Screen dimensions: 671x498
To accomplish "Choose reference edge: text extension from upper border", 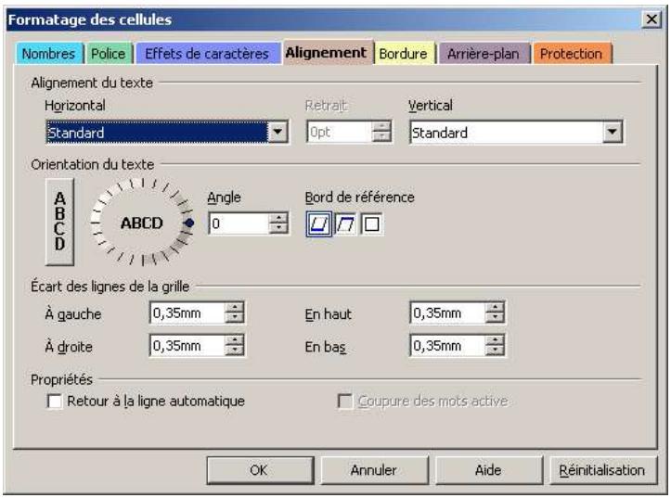I will (x=345, y=223).
